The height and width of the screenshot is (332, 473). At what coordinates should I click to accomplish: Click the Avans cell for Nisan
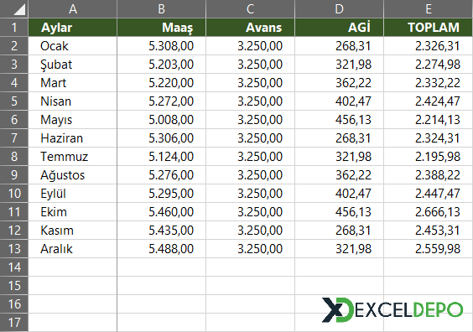[x=251, y=101]
